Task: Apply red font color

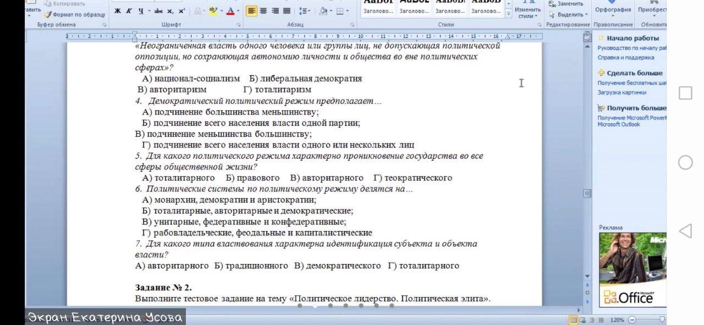Action: tap(230, 11)
